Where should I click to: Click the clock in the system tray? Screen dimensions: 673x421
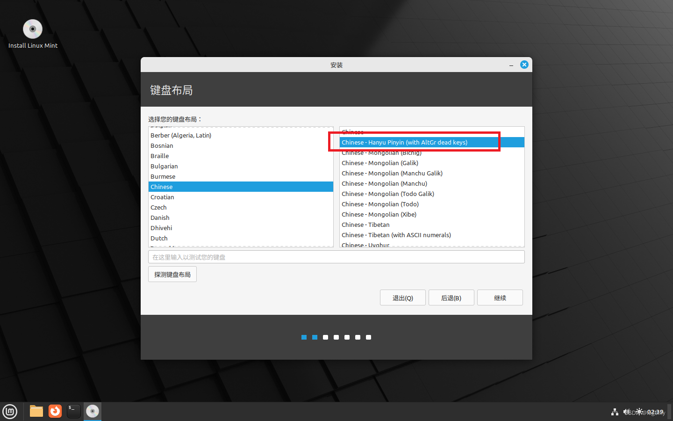[x=655, y=412]
